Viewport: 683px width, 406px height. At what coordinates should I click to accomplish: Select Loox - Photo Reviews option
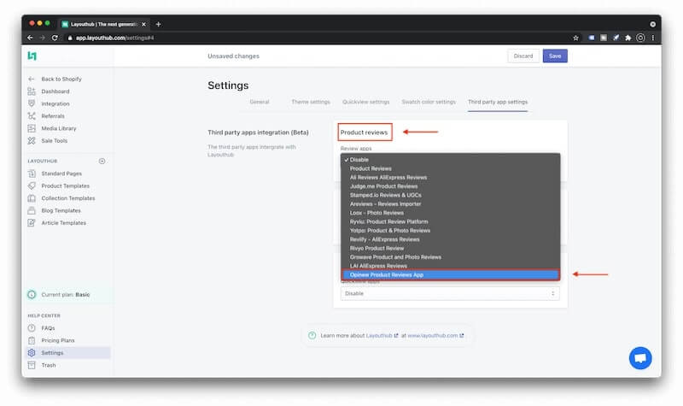451,213
